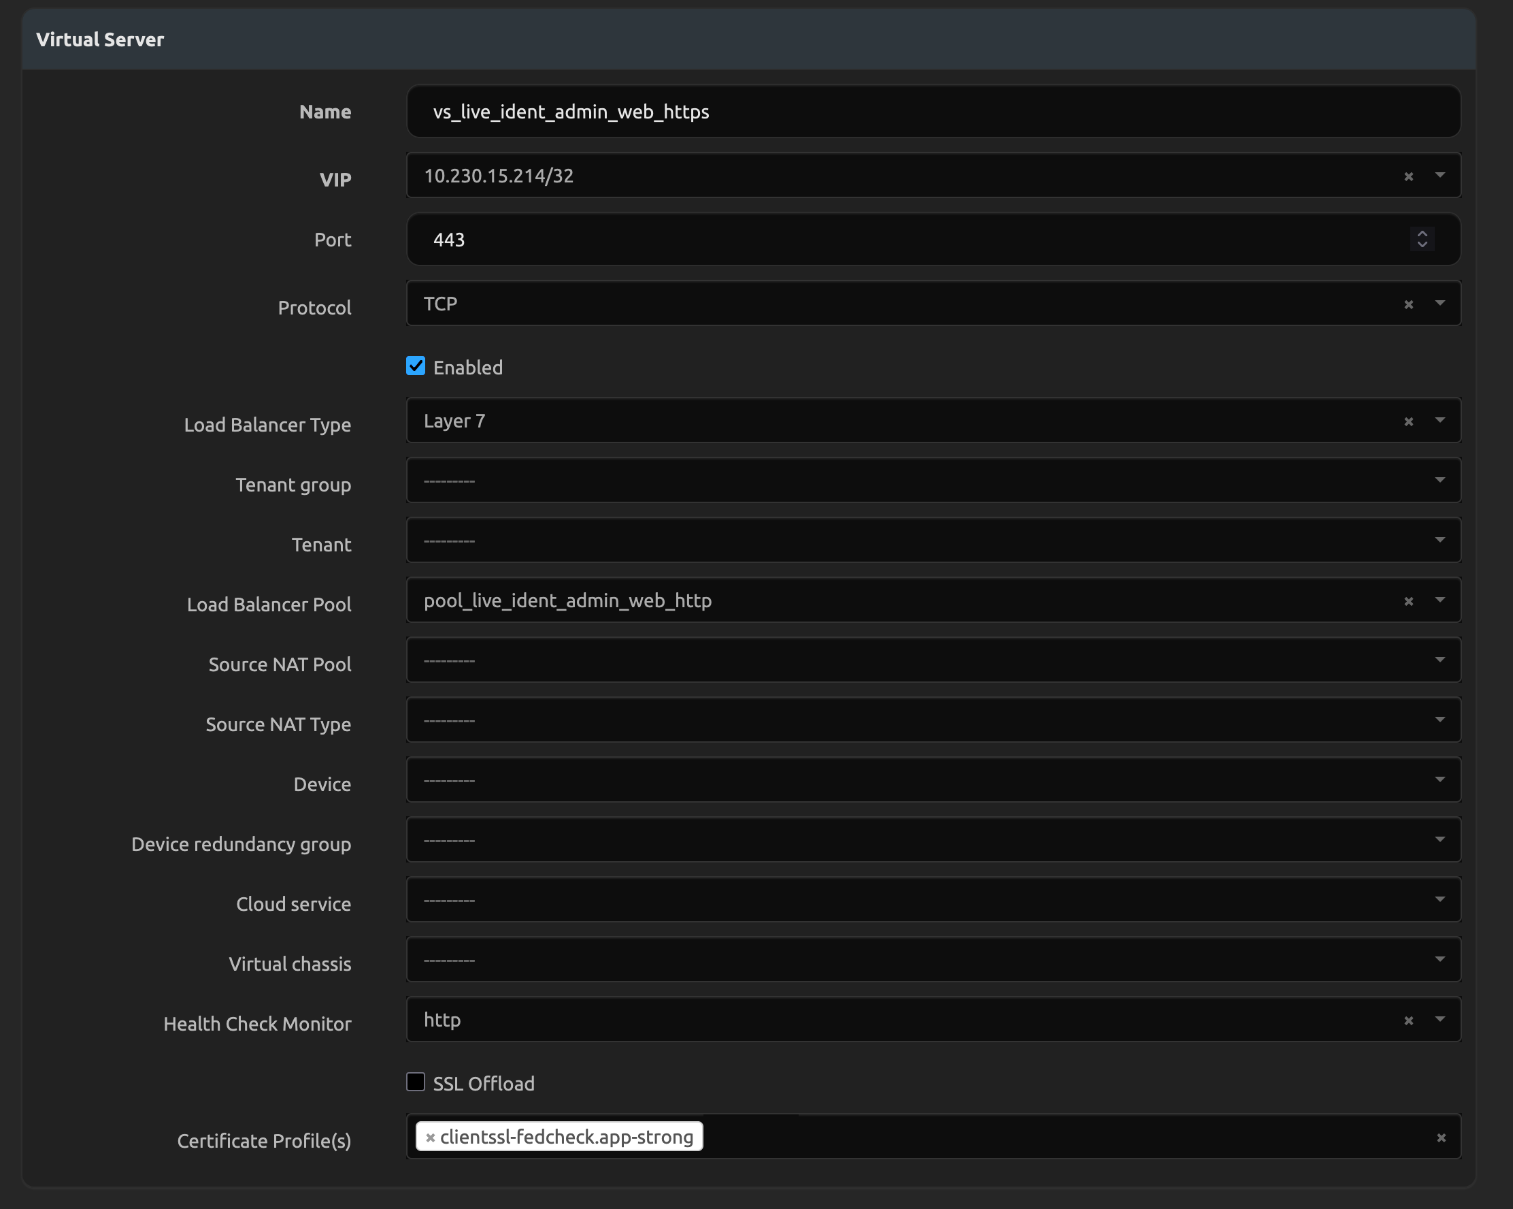Image resolution: width=1513 pixels, height=1209 pixels.
Task: Click the Name input field
Action: [912, 112]
